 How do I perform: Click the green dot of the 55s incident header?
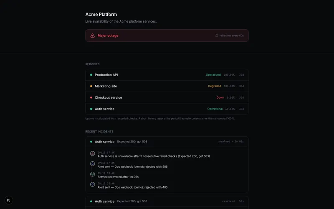pos(91,201)
